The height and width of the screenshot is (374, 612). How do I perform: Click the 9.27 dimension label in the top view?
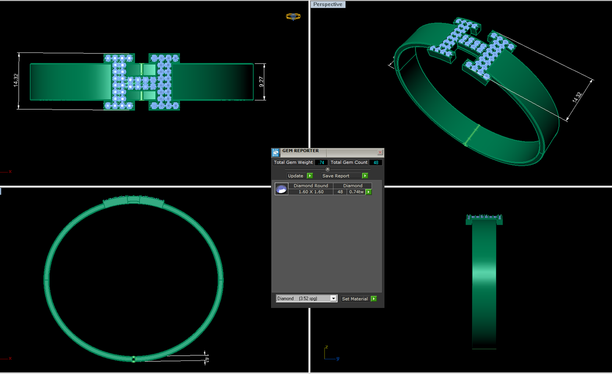pyautogui.click(x=261, y=82)
